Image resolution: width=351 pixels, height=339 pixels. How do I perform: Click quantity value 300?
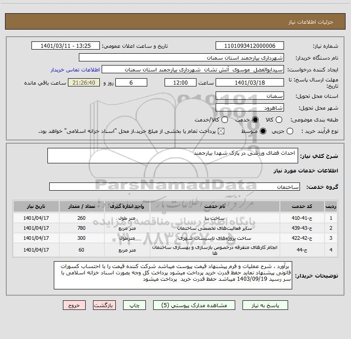click(82, 238)
